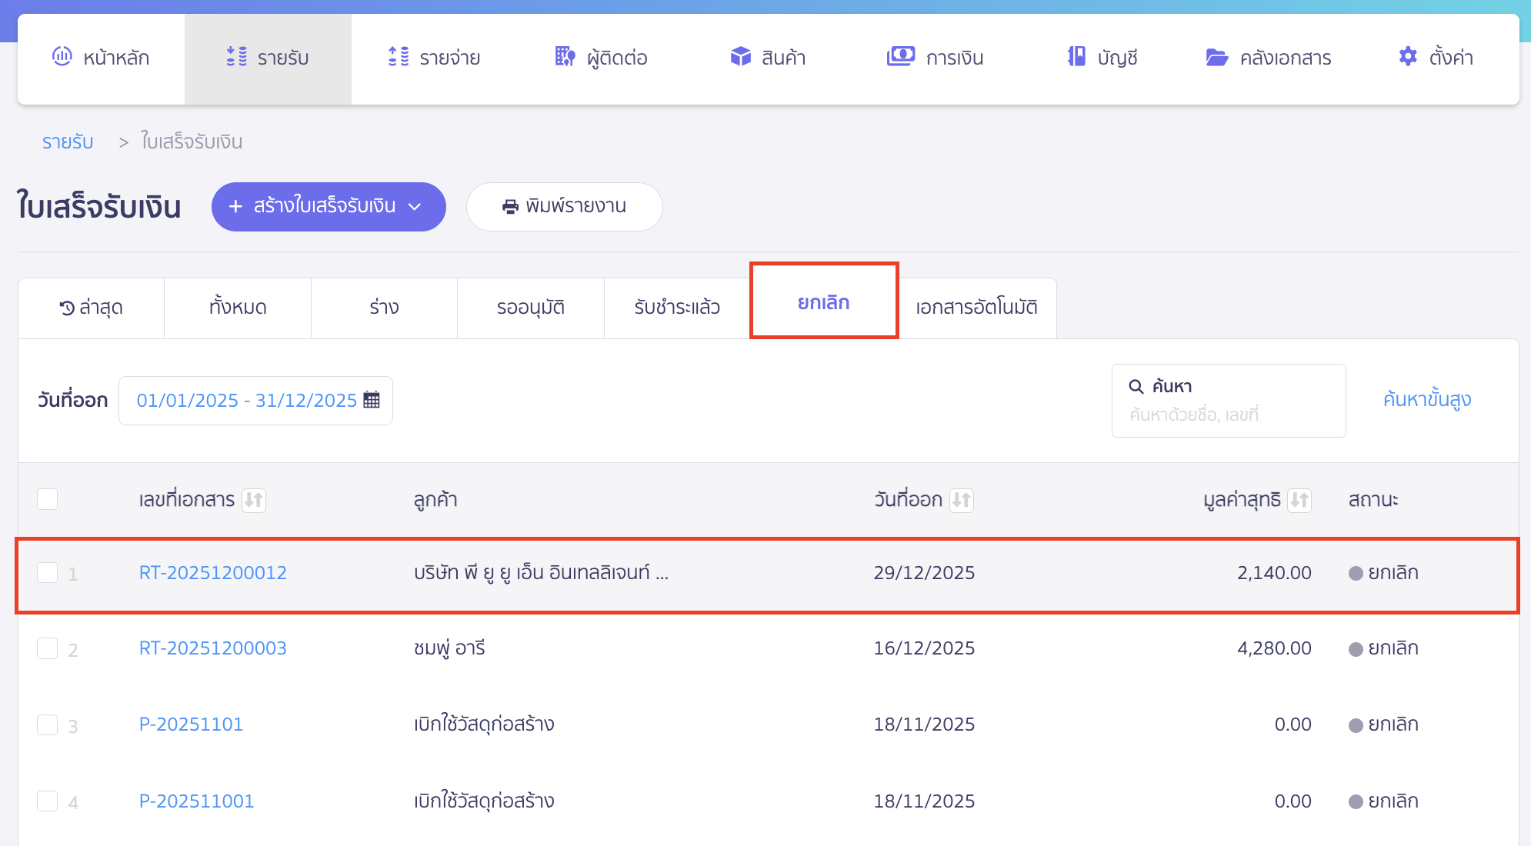1531x846 pixels.
Task: Open ตั้งค่า settings gear icon
Action: (x=1408, y=57)
